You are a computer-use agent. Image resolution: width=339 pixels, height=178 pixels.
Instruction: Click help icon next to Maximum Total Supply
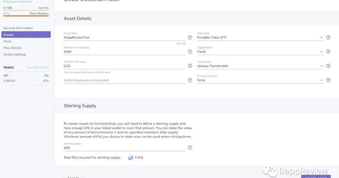(x=190, y=52)
